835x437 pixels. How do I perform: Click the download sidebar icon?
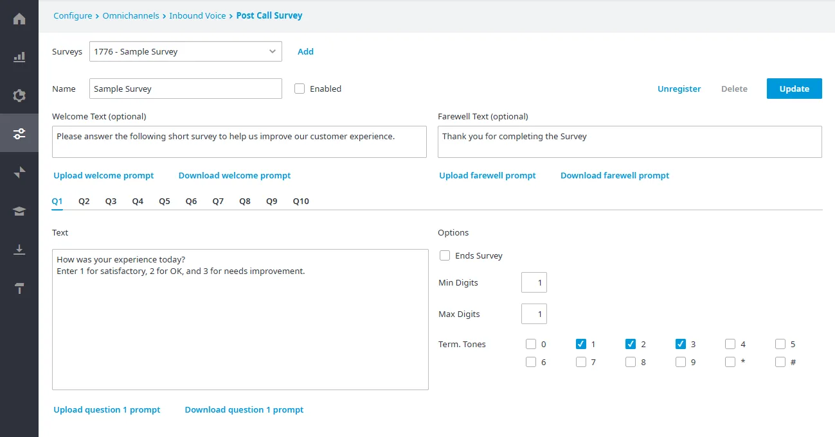(x=19, y=250)
